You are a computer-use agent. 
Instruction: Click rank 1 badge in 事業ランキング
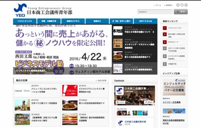click(165, 28)
